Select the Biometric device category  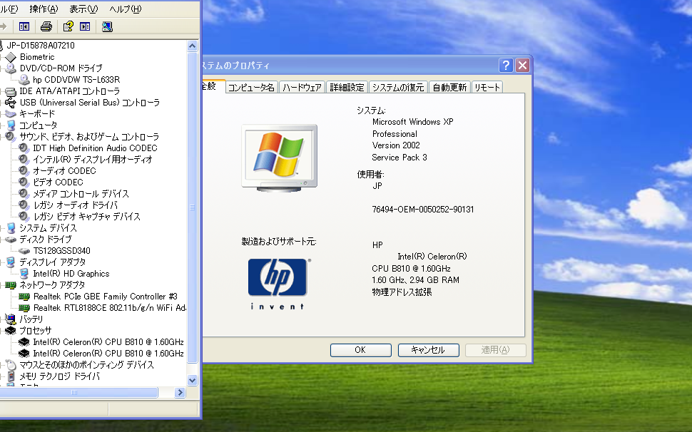coord(37,57)
